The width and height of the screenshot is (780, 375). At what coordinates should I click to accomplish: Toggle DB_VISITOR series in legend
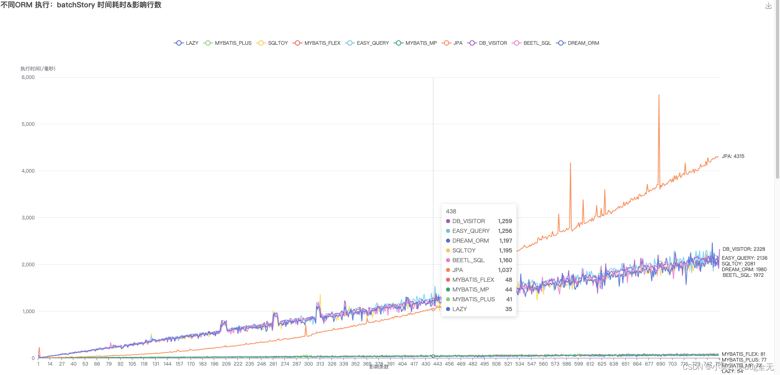coord(487,43)
